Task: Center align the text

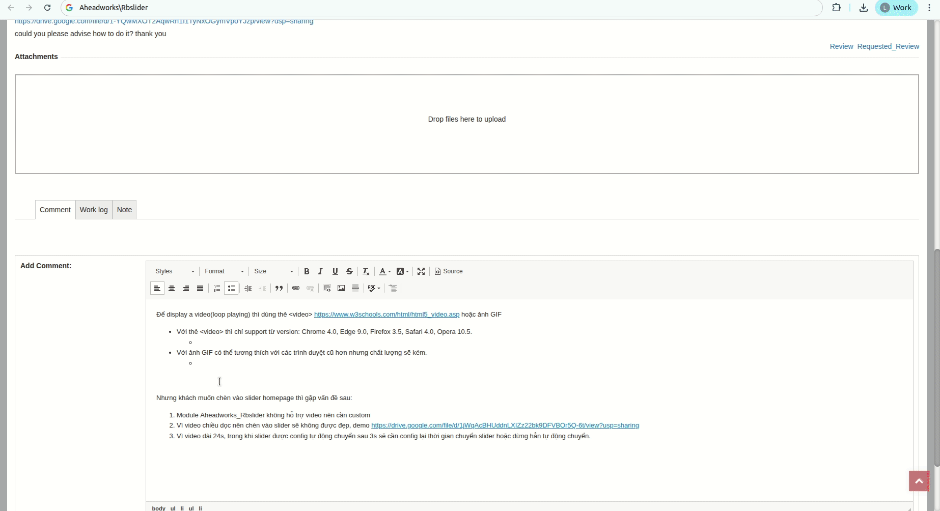Action: (x=172, y=288)
